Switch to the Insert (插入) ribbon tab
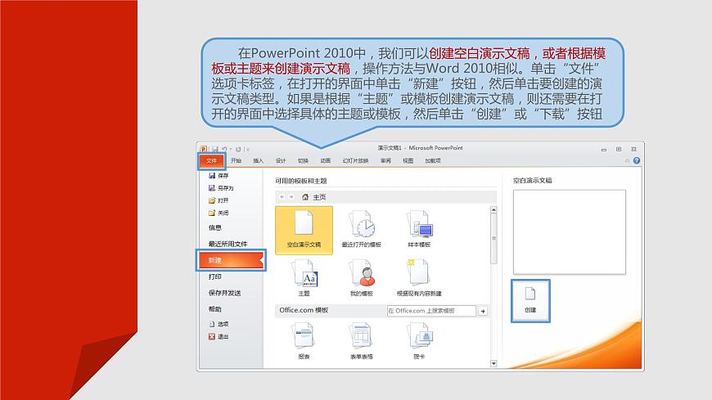Screen dimensions: 712x400 [x=258, y=160]
